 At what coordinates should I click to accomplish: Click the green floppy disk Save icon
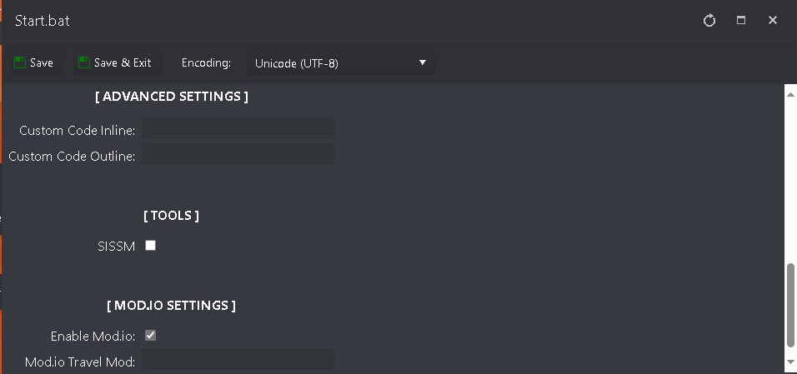[x=20, y=62]
